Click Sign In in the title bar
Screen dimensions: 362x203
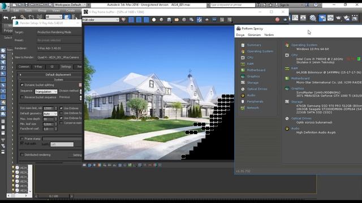[x=285, y=5]
